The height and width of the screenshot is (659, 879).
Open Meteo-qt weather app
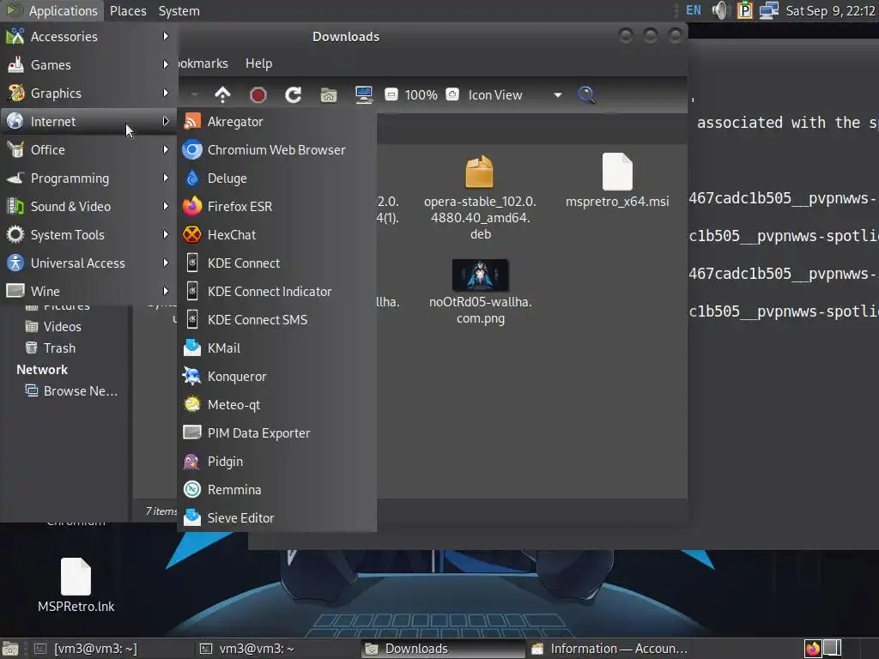(x=276, y=405)
